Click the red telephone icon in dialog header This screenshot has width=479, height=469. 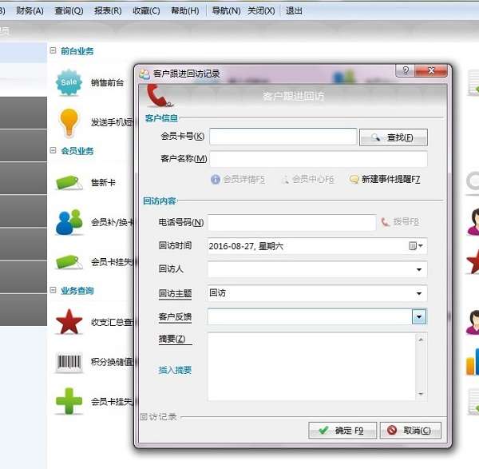[x=157, y=95]
